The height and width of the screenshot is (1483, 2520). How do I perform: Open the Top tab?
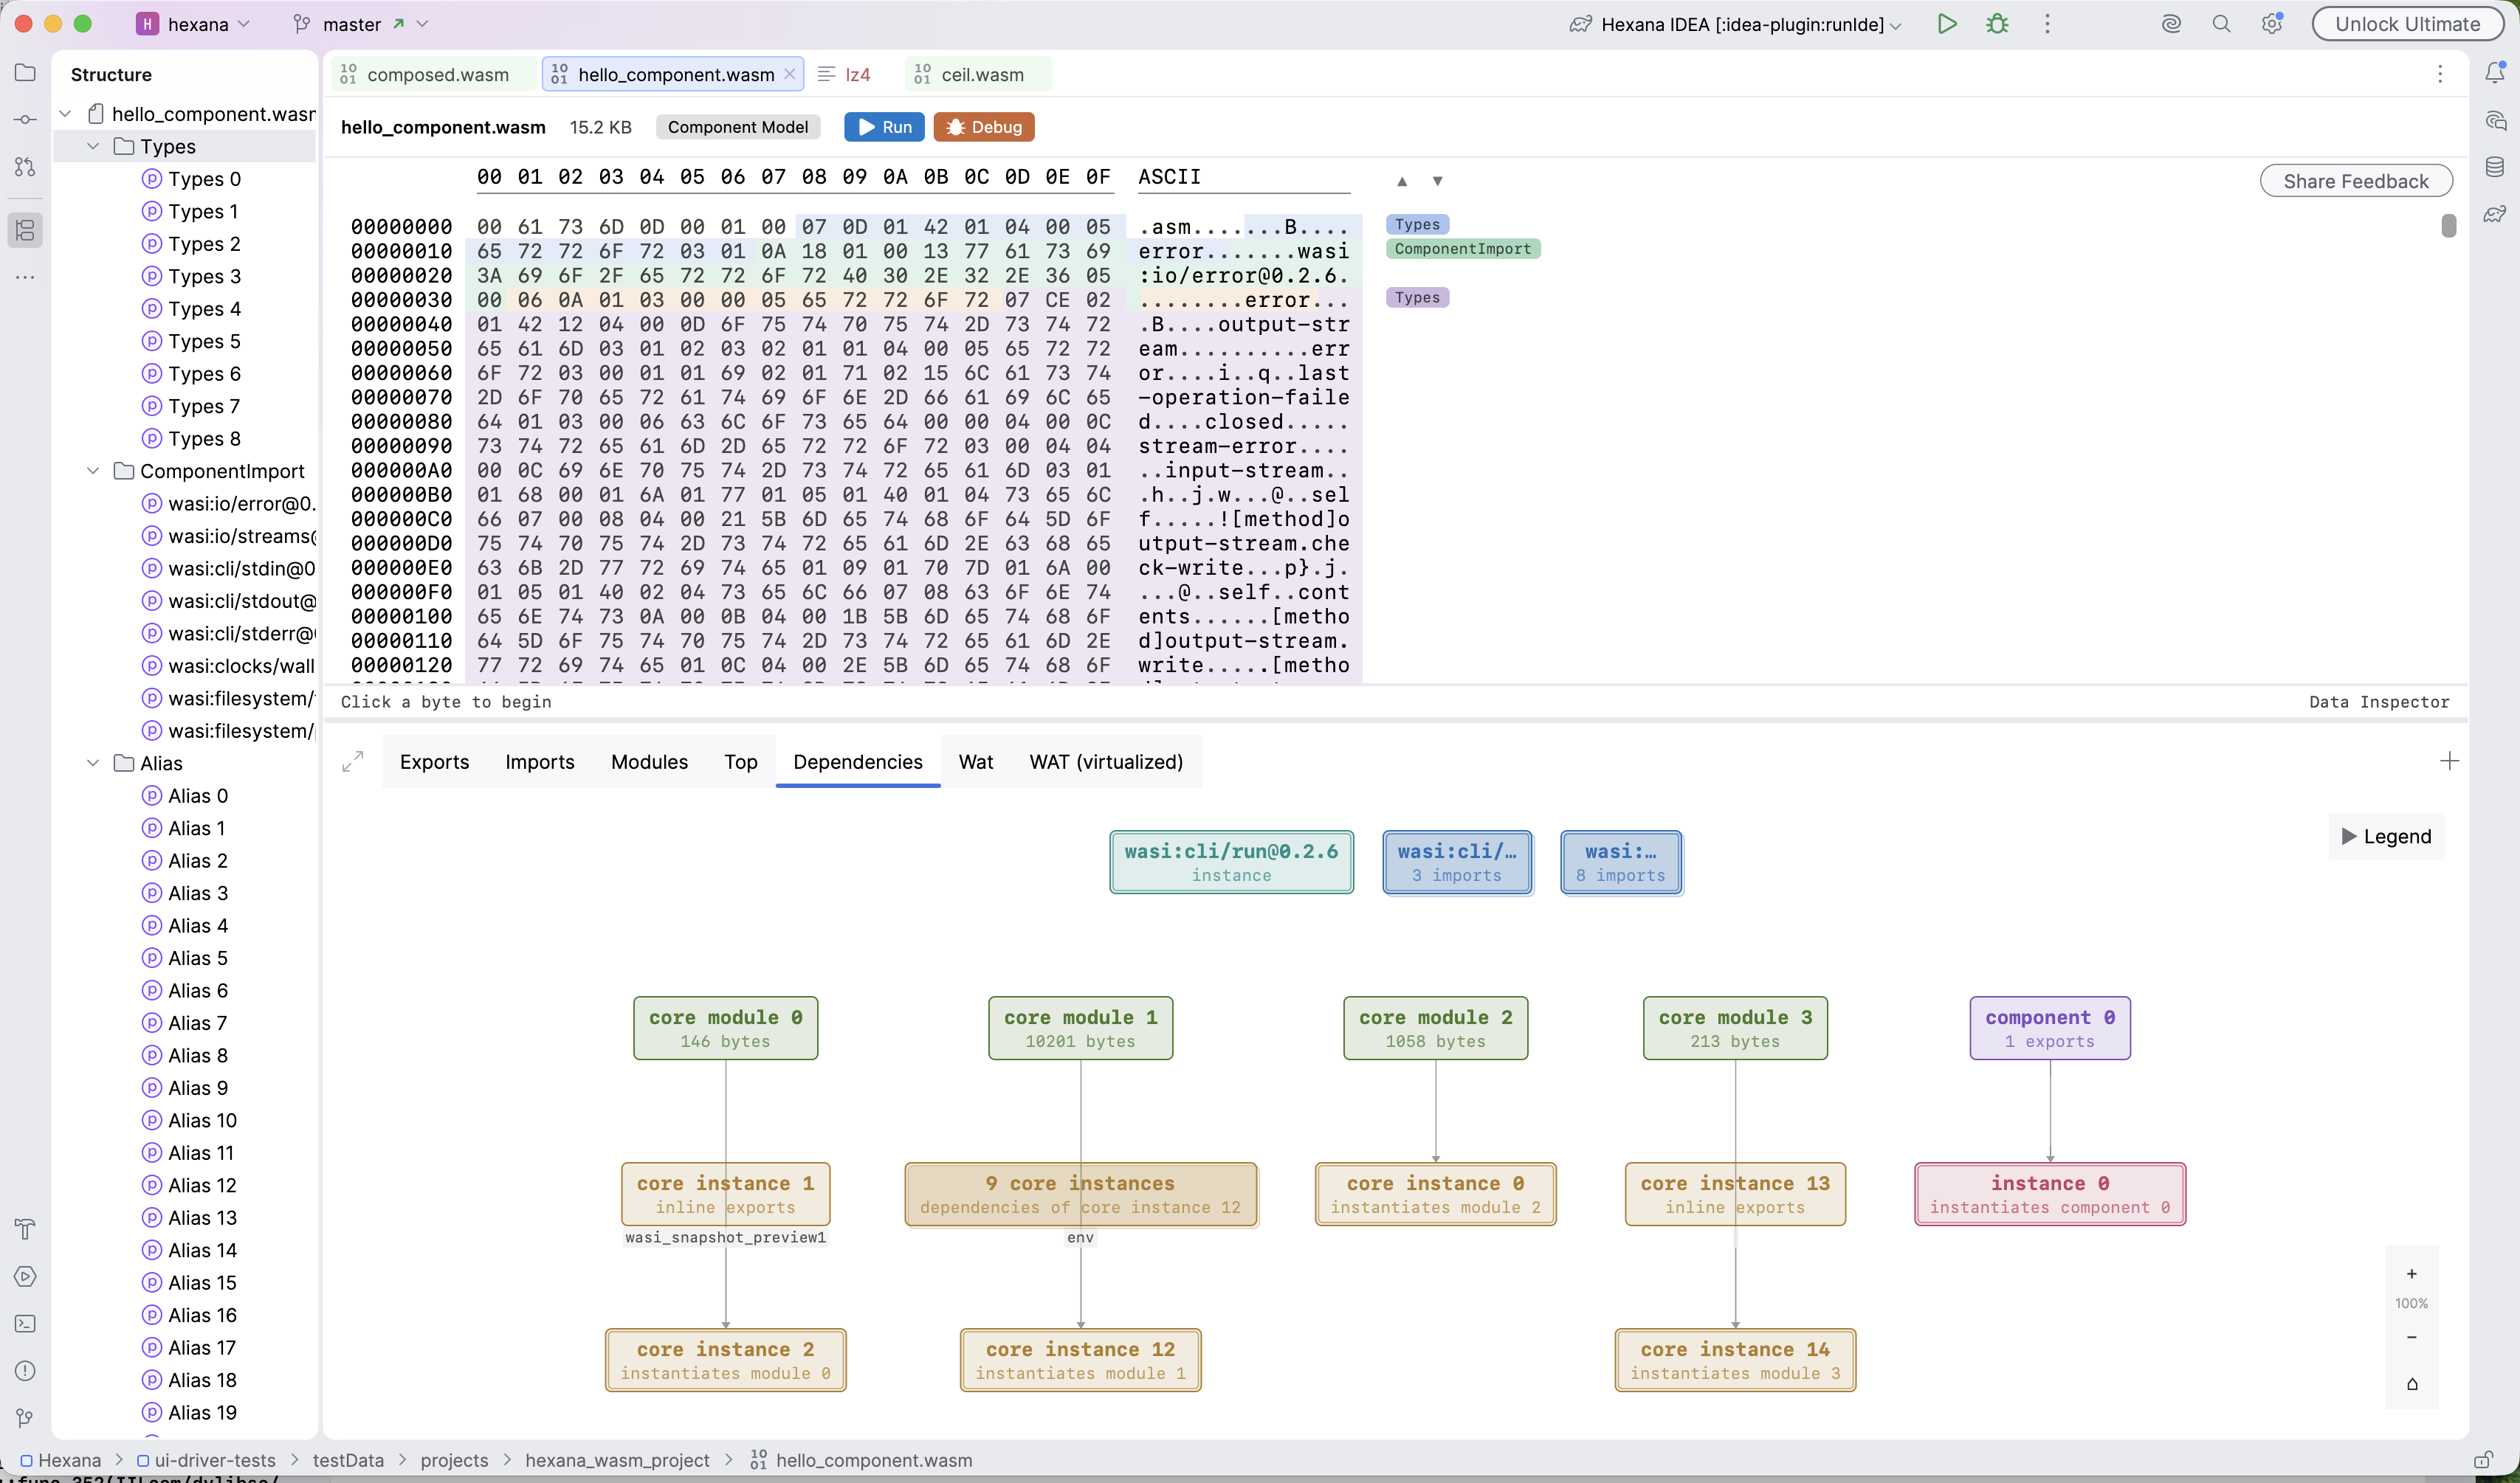[741, 761]
